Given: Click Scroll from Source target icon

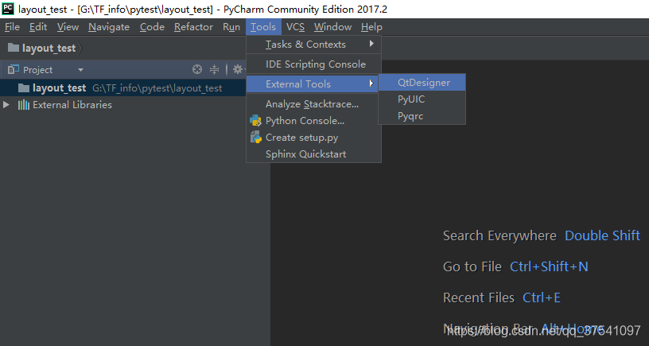Looking at the screenshot, I should click(x=197, y=69).
